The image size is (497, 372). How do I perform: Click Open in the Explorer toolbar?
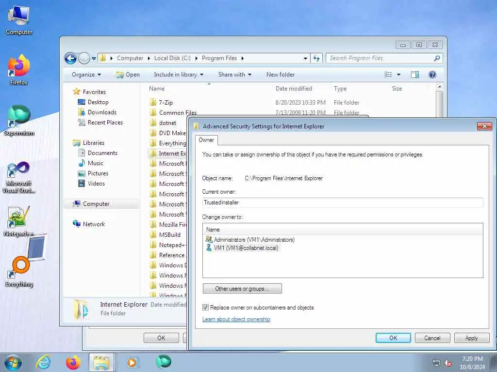point(128,75)
